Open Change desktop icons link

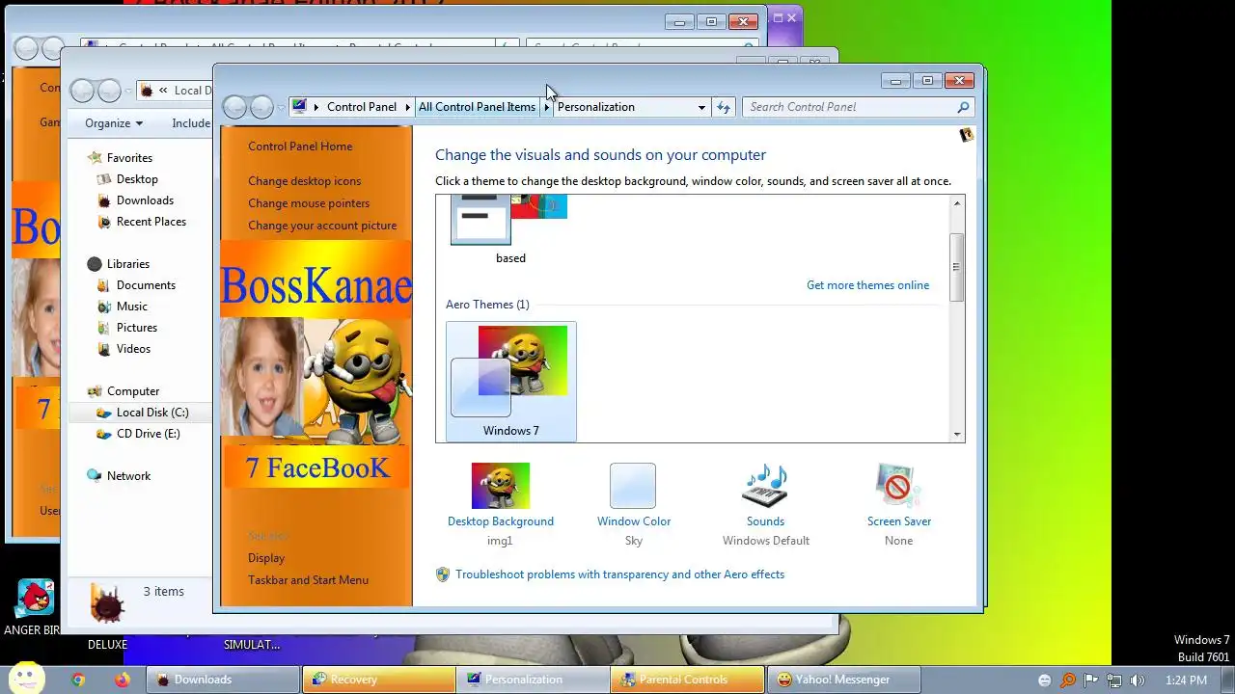pyautogui.click(x=304, y=181)
